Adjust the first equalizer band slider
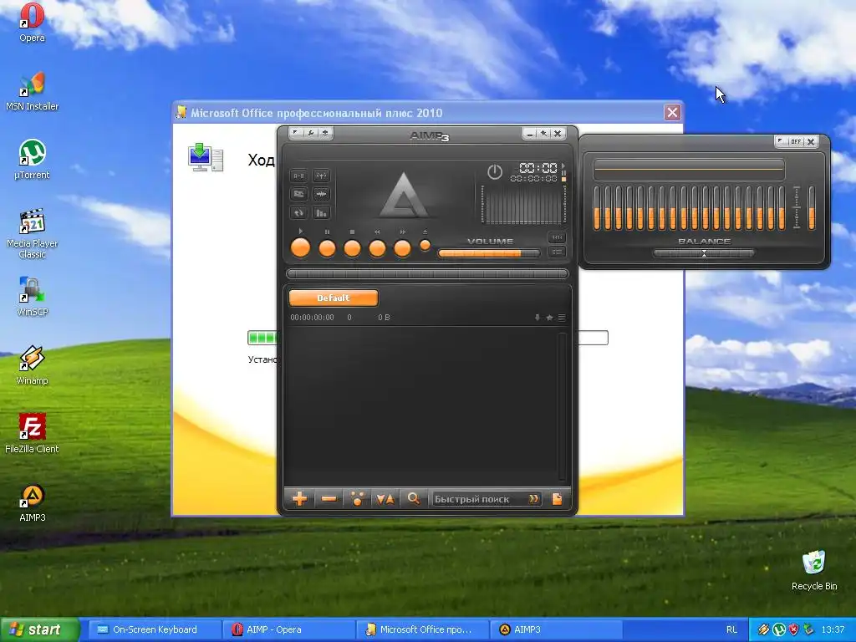This screenshot has width=856, height=642. [x=597, y=208]
